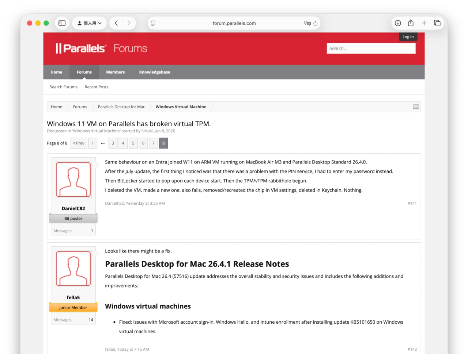The width and height of the screenshot is (468, 354).
Task: Jump to page 4 of thread
Action: [x=123, y=143]
